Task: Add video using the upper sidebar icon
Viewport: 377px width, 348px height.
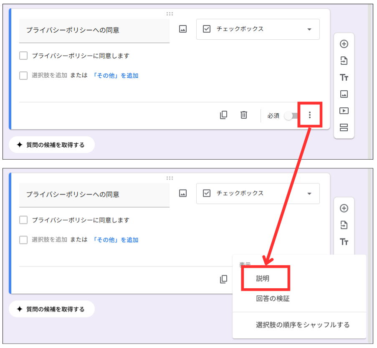Action: (344, 111)
